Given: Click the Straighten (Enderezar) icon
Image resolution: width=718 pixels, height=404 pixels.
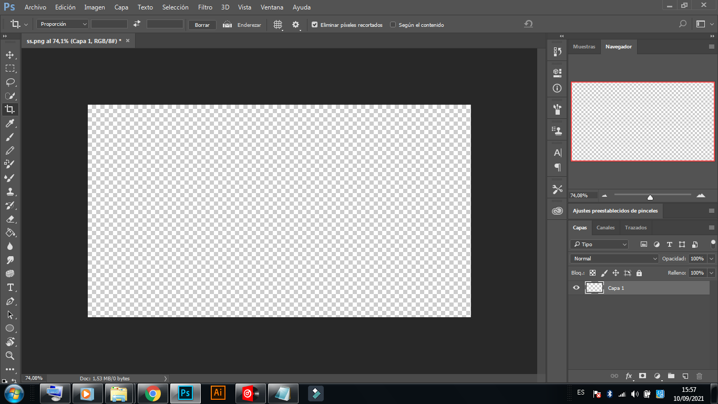Looking at the screenshot, I should pos(227,24).
